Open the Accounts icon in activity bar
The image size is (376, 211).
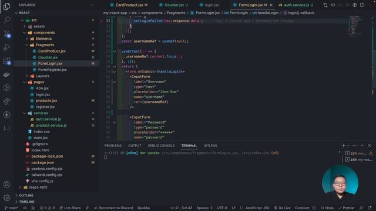click(x=6, y=185)
